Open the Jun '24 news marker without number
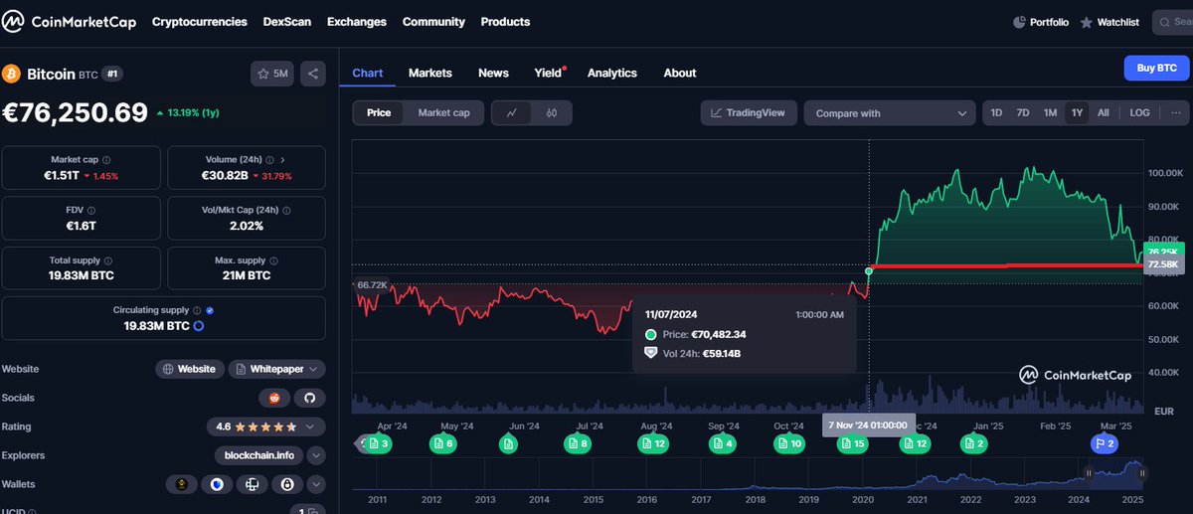This screenshot has height=514, width=1193. point(509,443)
